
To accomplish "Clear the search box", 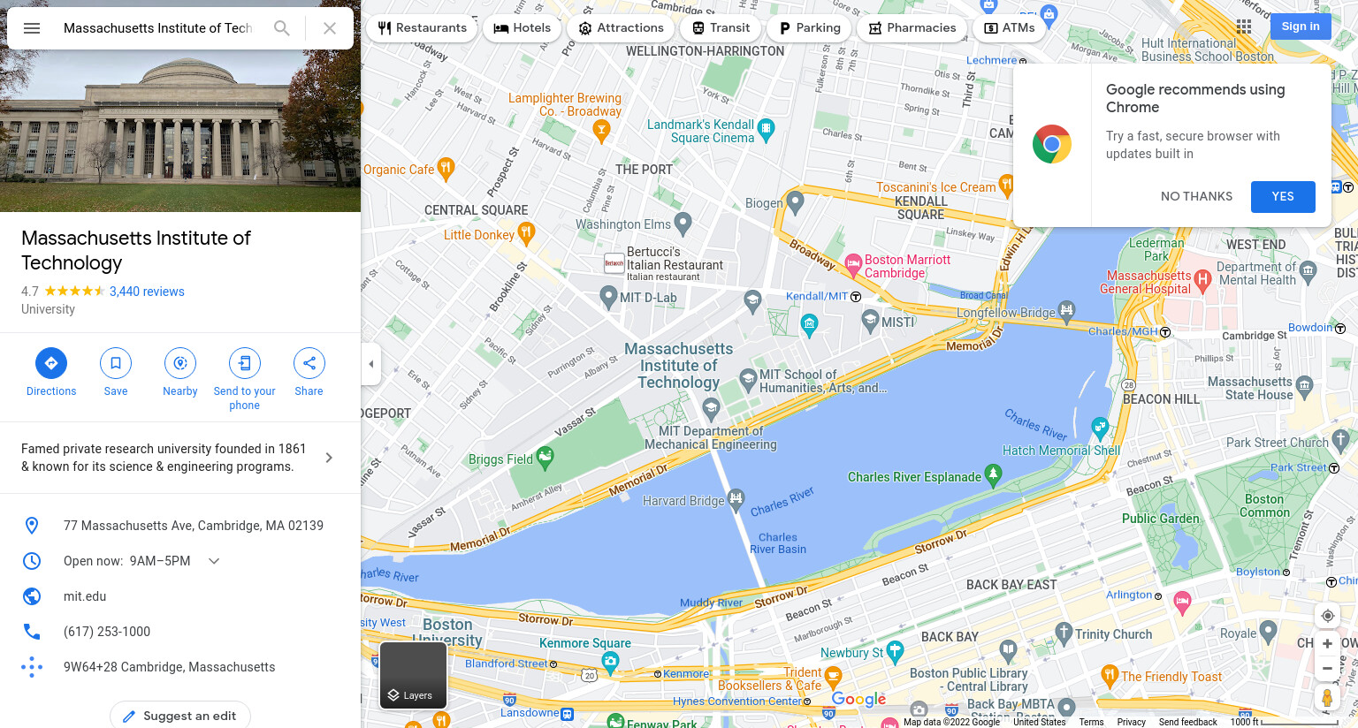I will 330,28.
